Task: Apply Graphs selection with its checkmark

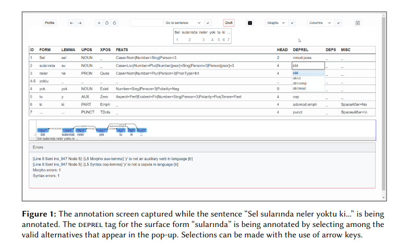Action: coord(292,23)
